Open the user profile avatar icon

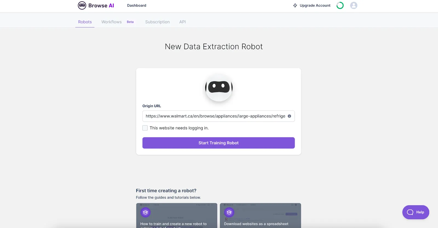click(354, 5)
